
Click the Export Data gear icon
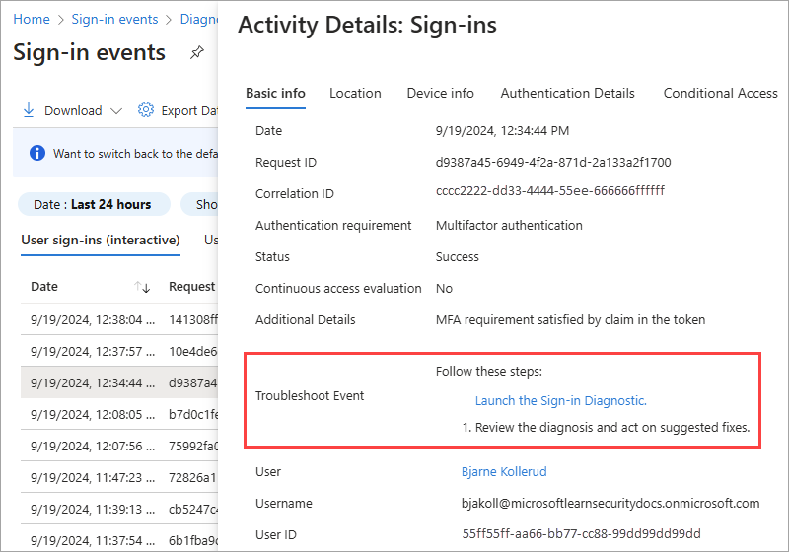[146, 110]
